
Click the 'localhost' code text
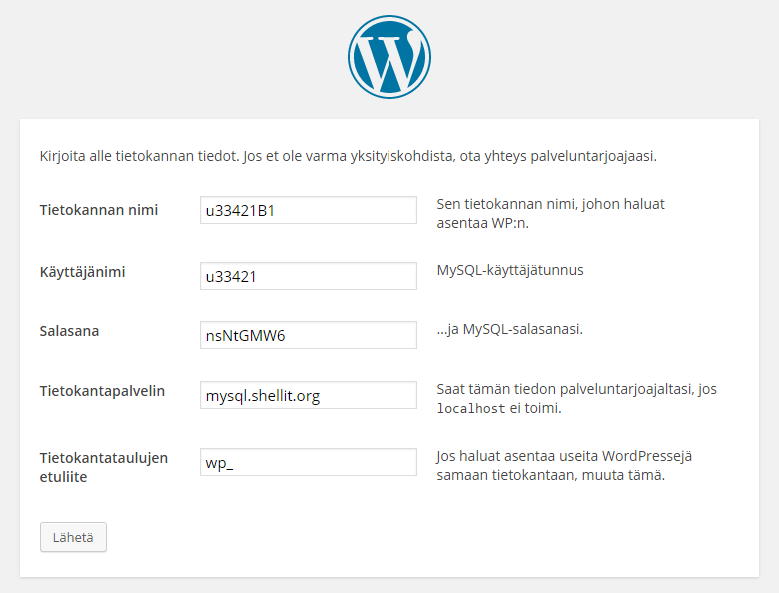[471, 408]
